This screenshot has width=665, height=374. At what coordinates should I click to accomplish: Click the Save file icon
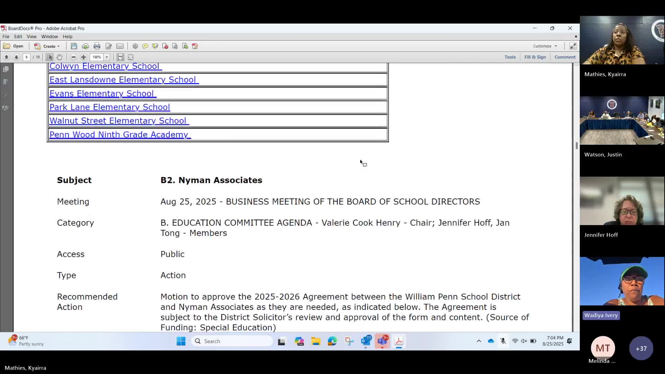tap(74, 46)
